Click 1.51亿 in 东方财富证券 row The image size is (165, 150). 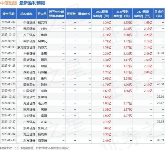[107, 47]
